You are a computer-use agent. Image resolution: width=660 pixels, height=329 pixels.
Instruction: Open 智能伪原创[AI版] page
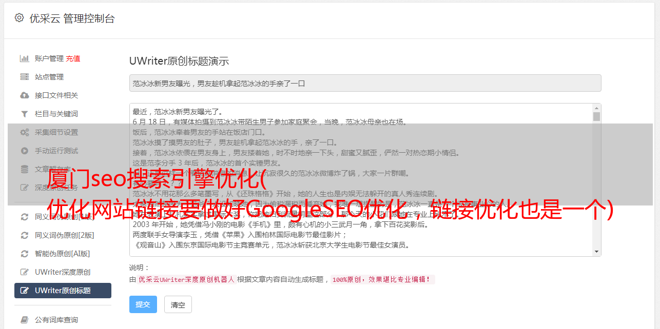[x=63, y=254]
